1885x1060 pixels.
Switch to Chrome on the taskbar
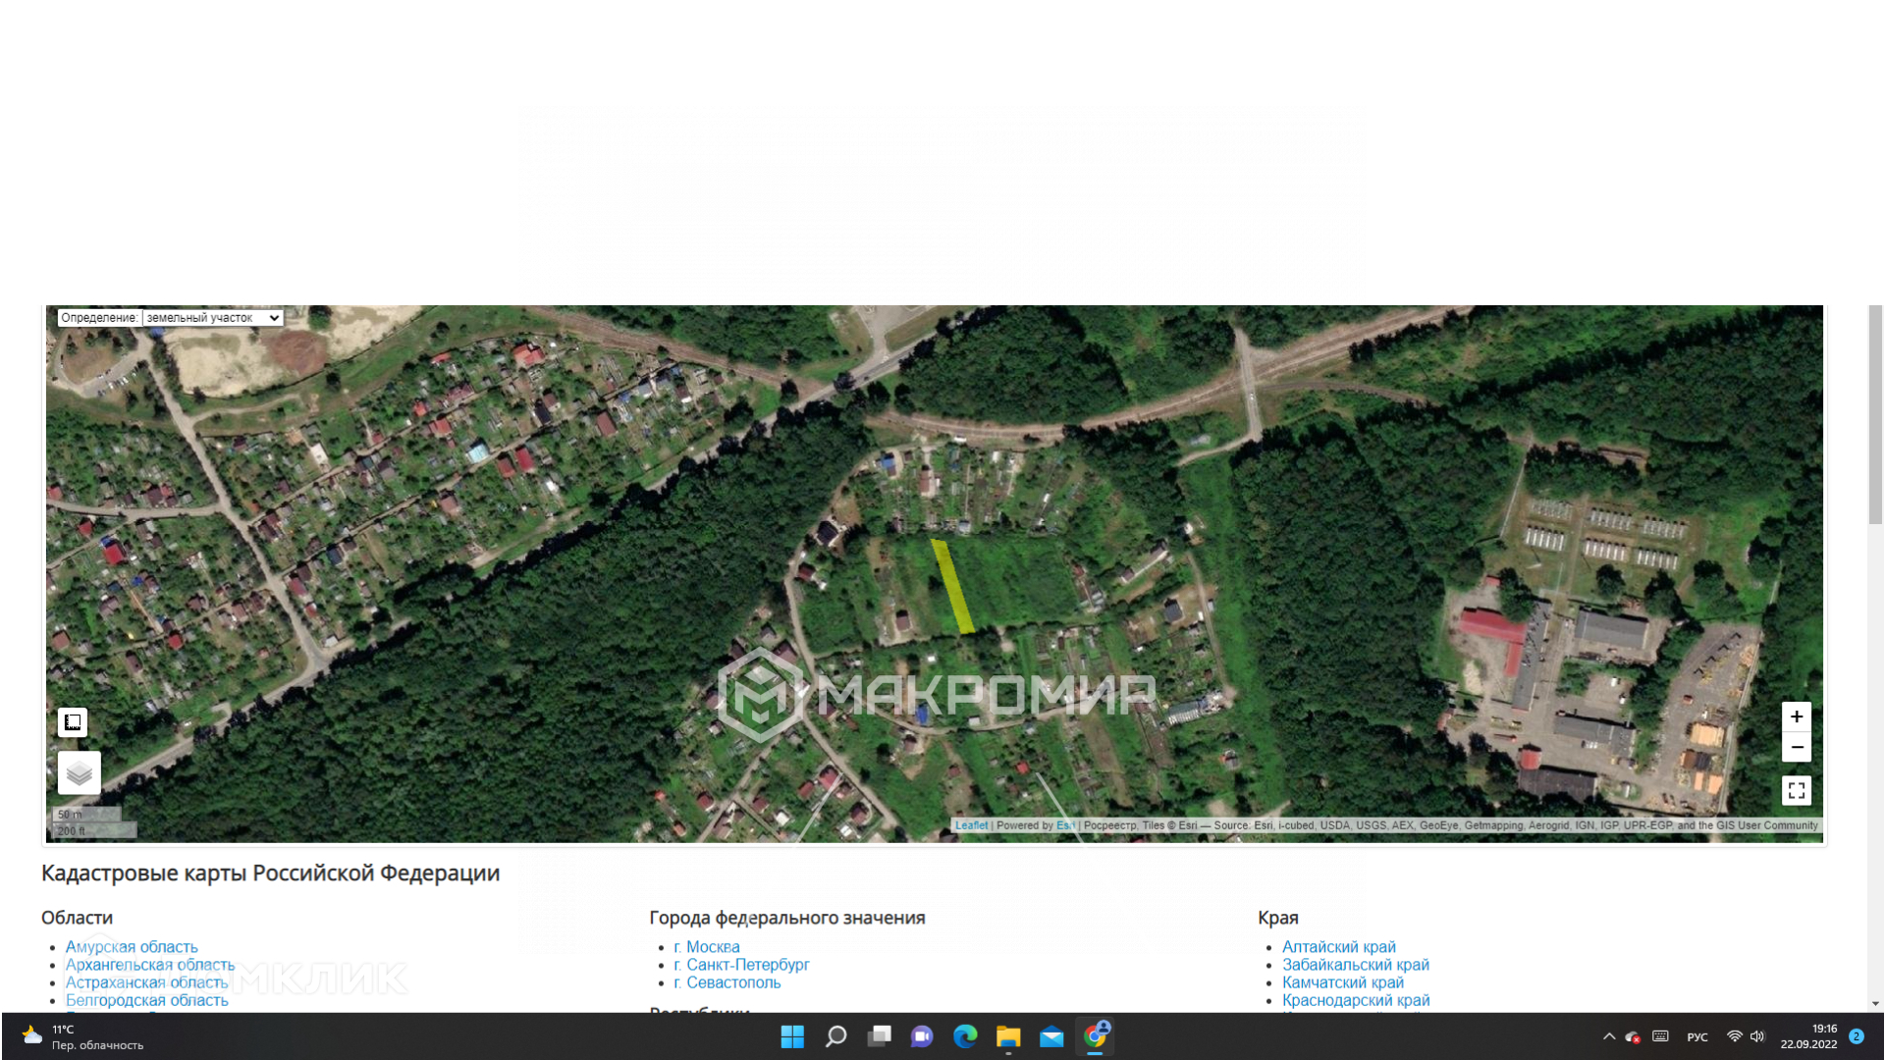1095,1036
